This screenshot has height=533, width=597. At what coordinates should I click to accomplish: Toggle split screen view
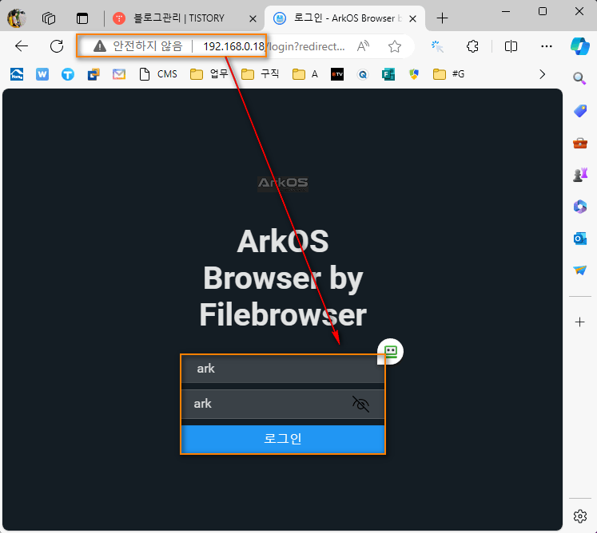tap(511, 46)
